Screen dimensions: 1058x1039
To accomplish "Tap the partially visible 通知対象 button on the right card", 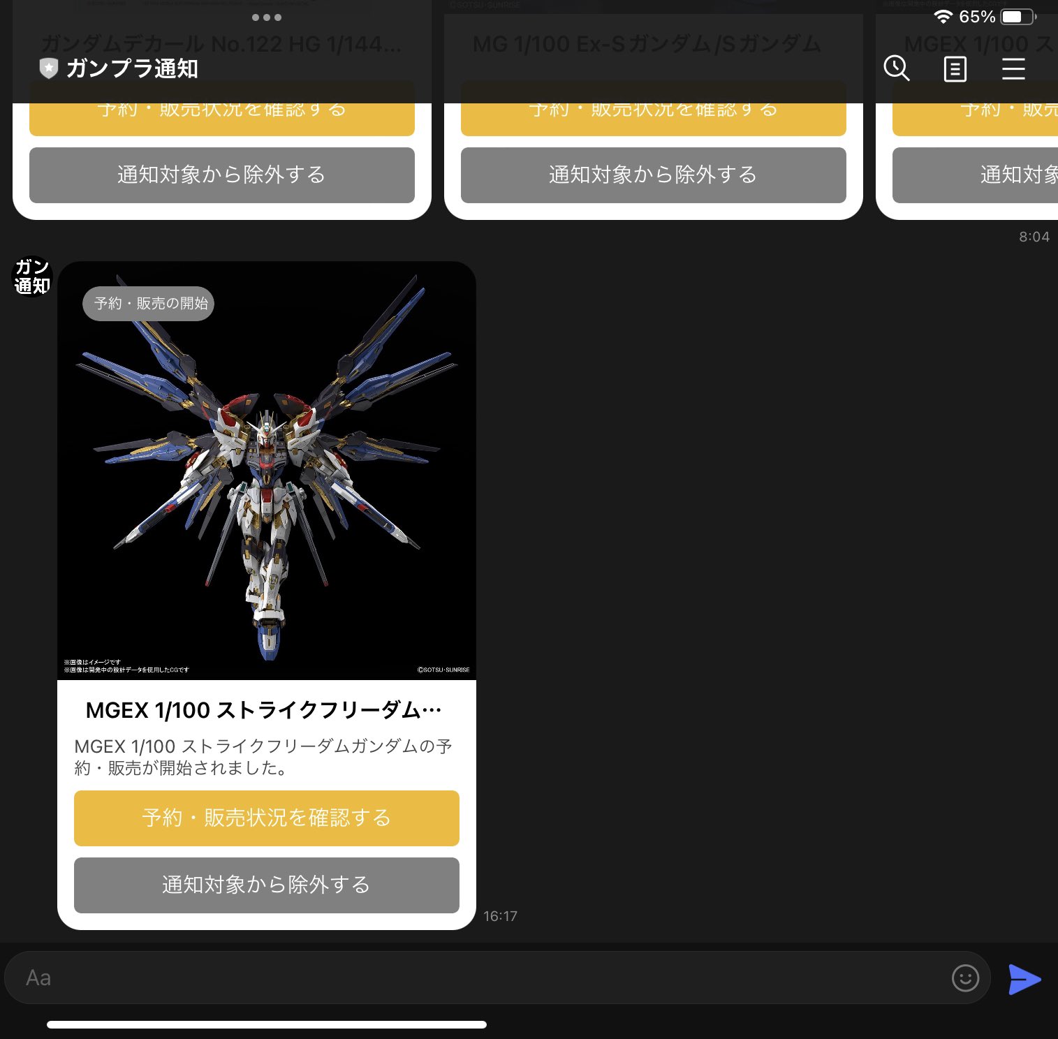I will click(x=976, y=175).
